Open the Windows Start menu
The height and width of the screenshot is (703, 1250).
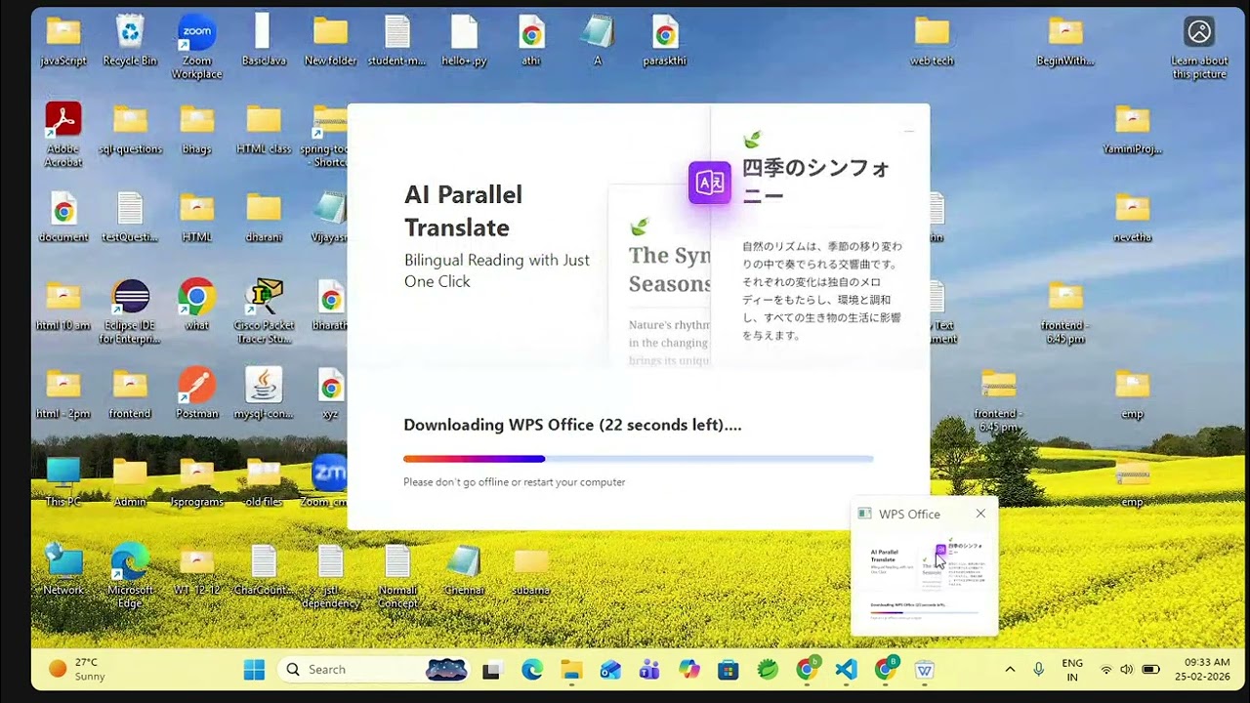[254, 669]
